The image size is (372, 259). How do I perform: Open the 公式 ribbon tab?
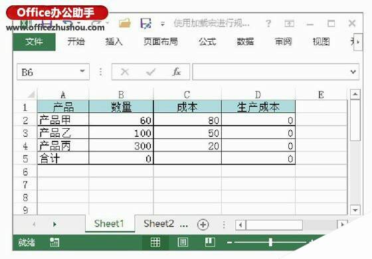point(207,42)
